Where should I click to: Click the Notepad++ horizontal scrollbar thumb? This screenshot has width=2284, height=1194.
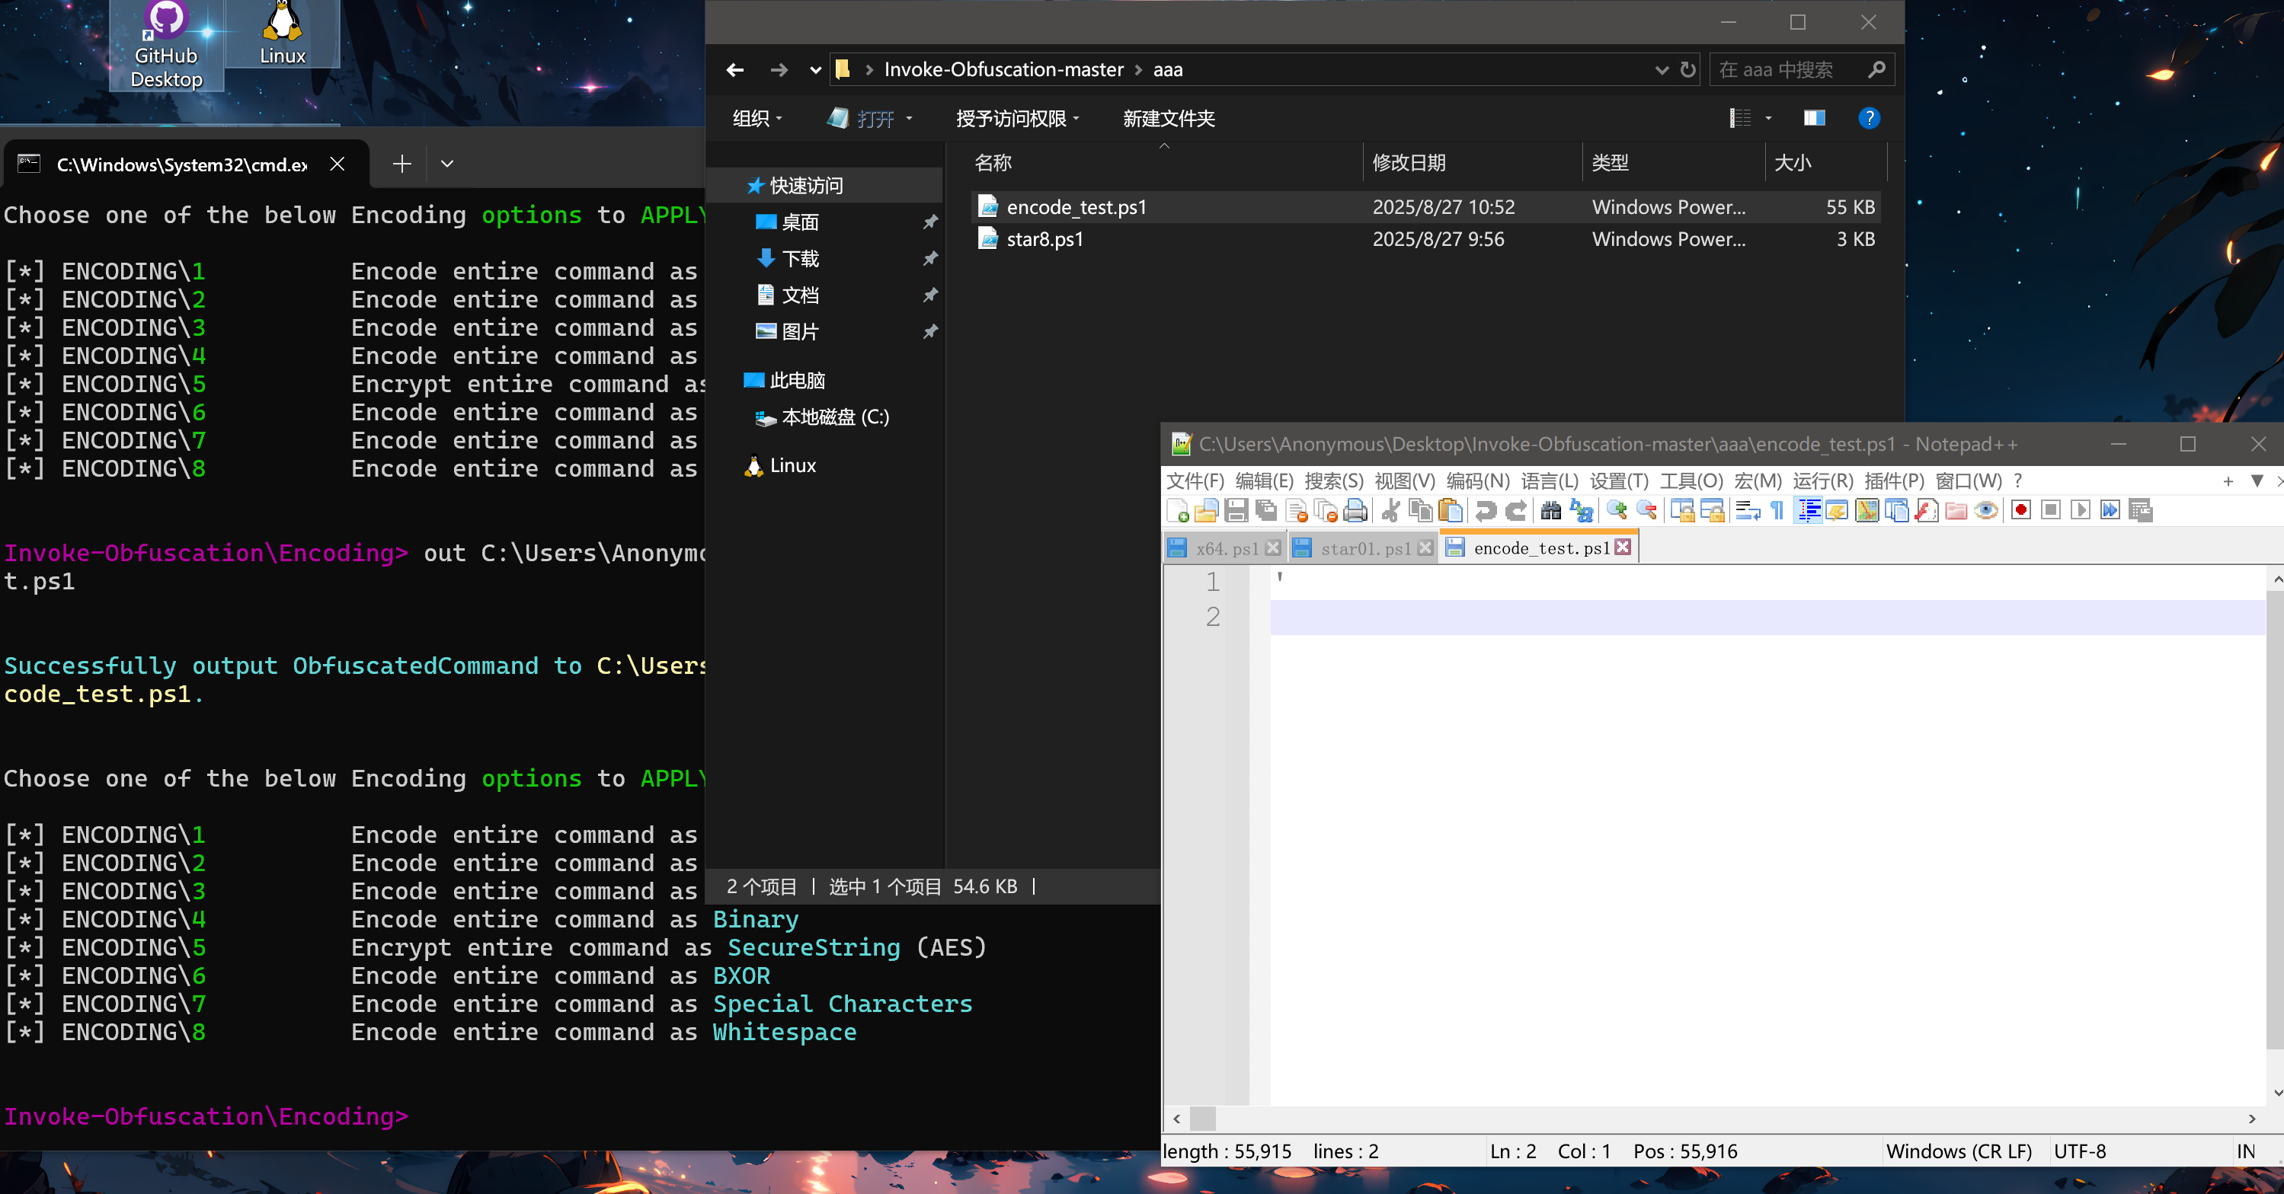coord(1202,1119)
